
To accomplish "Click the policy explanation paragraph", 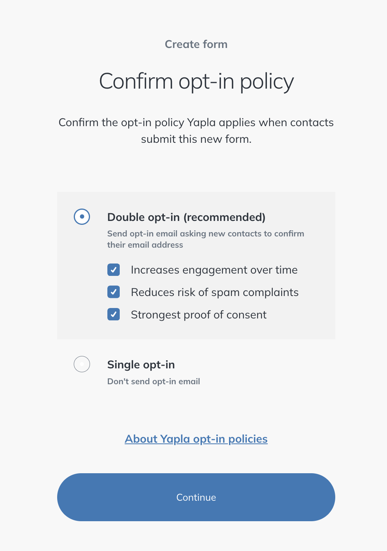I will (x=196, y=131).
